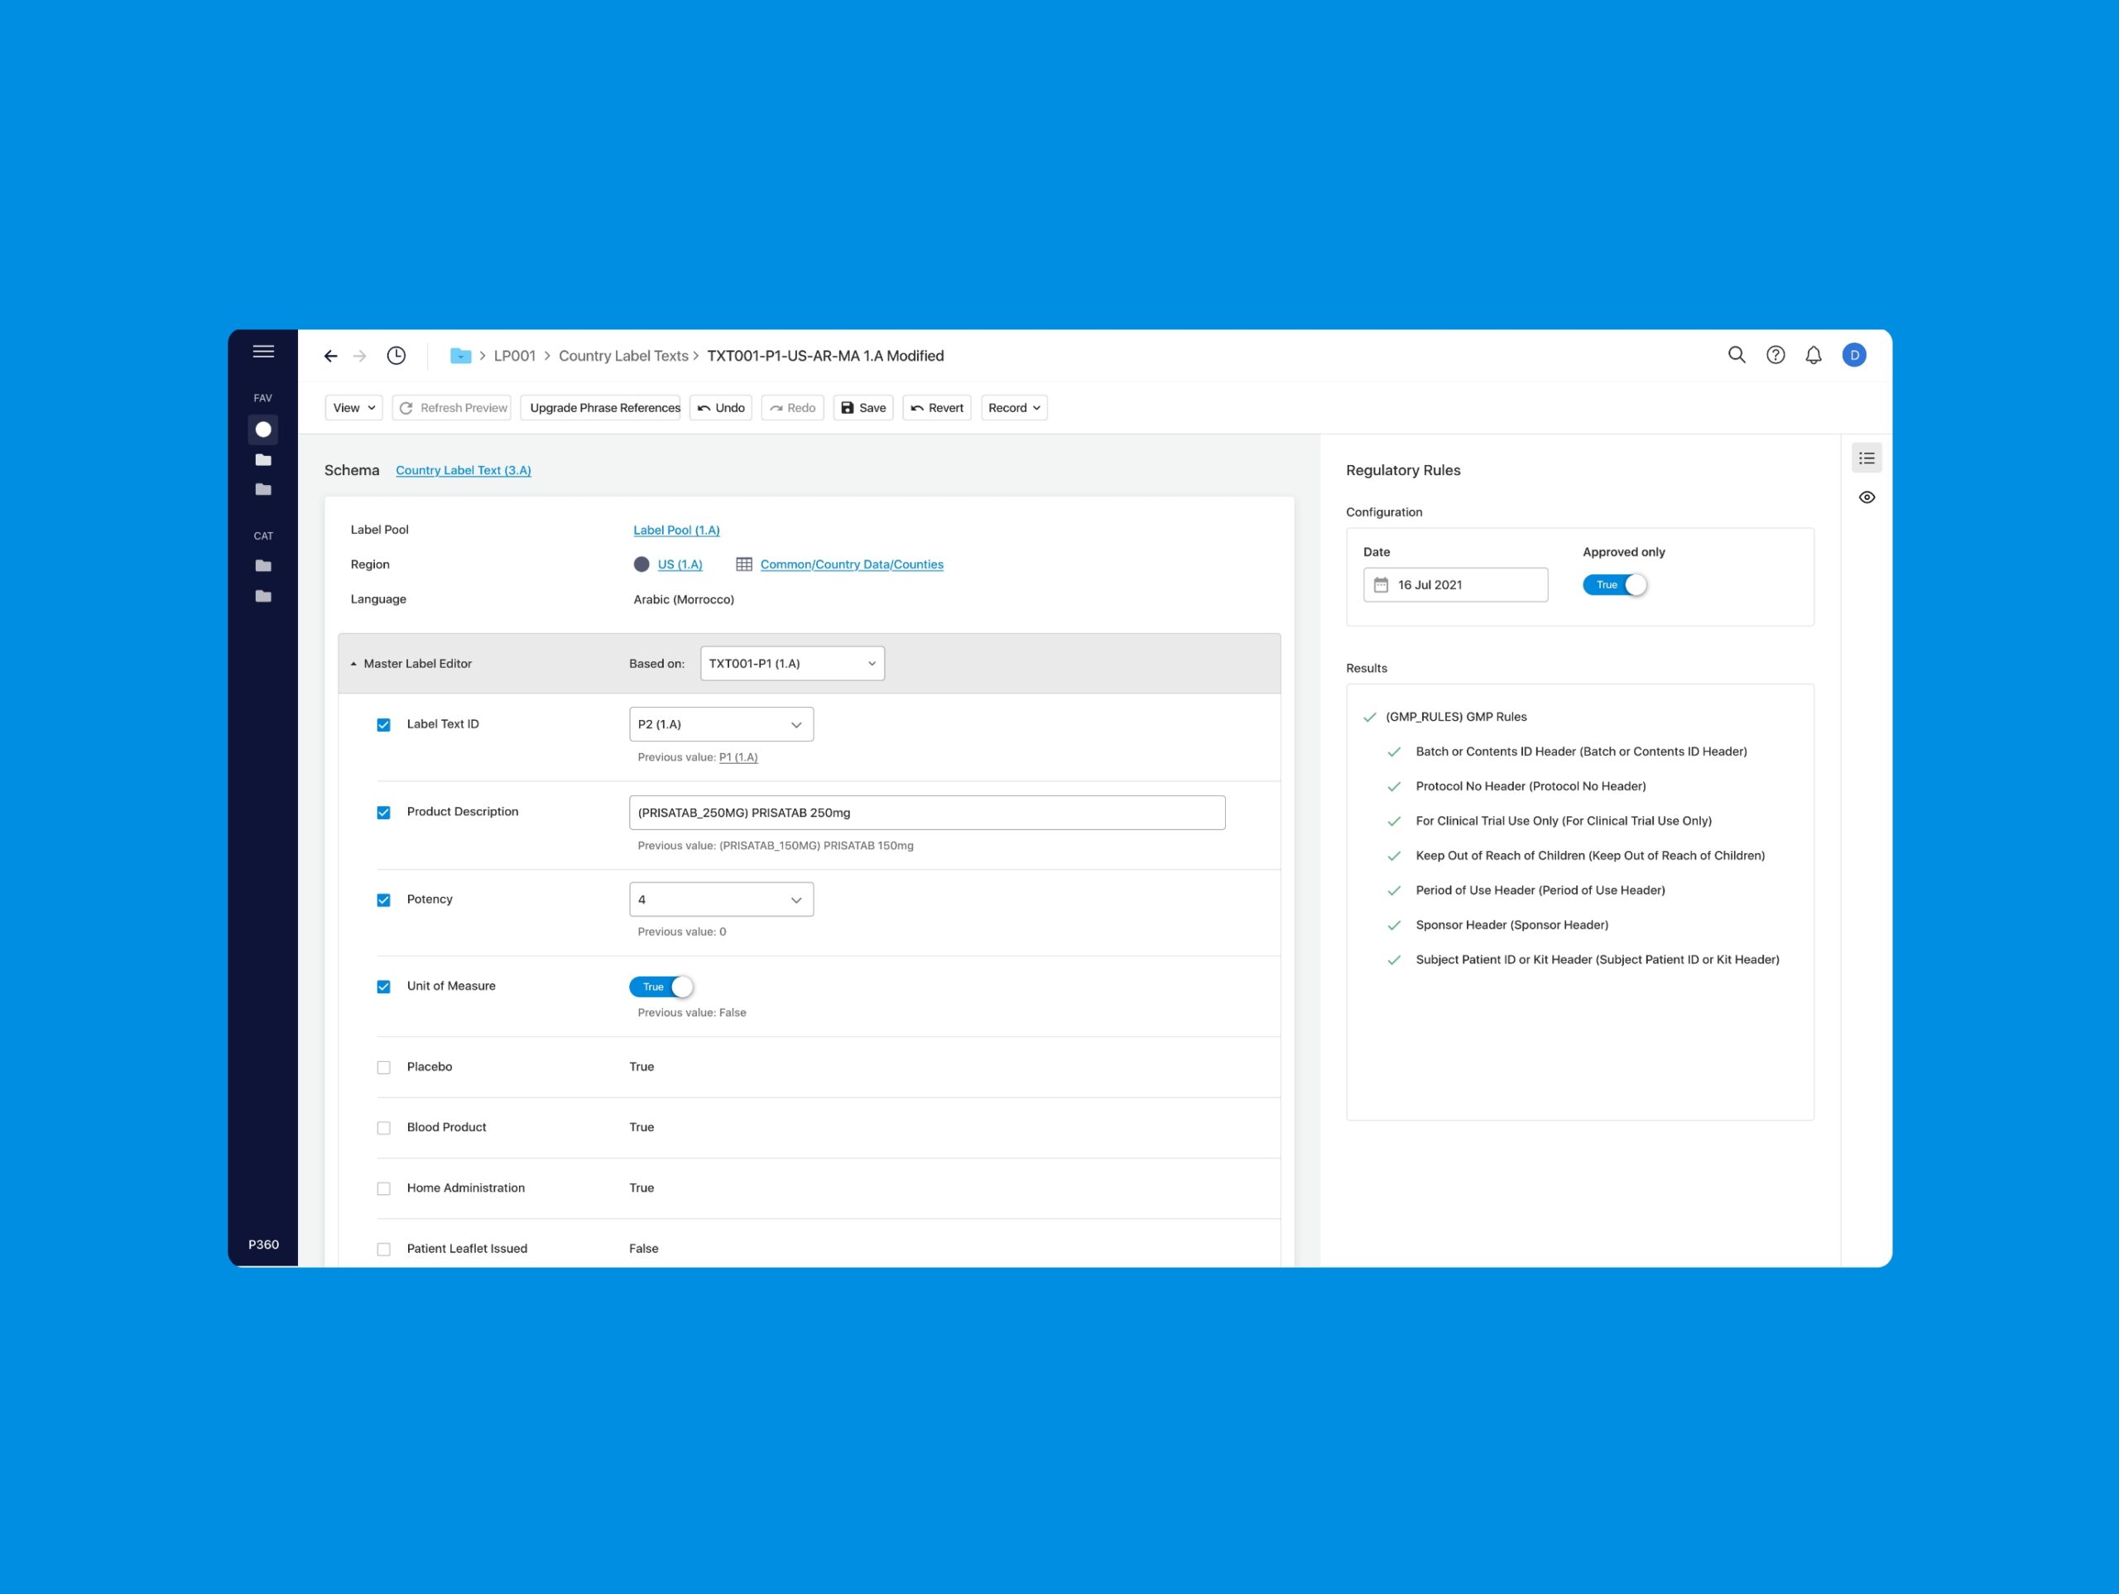
Task: Click the back arrow navigation icon
Action: point(330,357)
